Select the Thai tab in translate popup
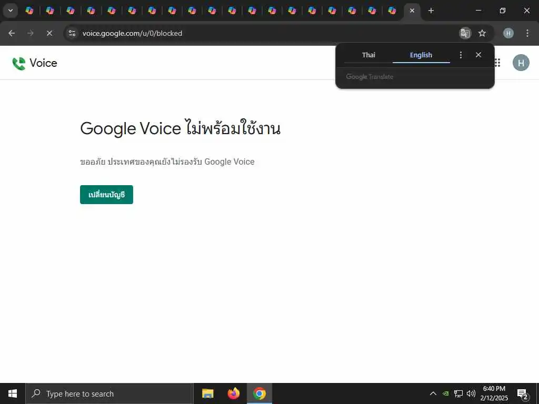 (368, 55)
